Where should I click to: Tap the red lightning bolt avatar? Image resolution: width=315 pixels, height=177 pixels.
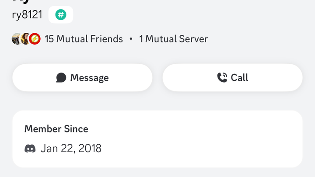[x=35, y=39]
